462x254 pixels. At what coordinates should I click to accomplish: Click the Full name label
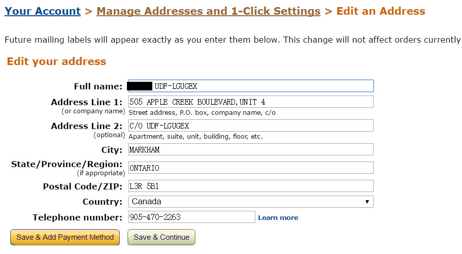(x=98, y=86)
